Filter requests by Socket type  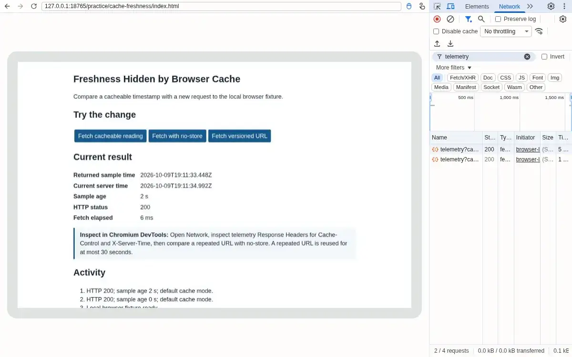coord(491,87)
